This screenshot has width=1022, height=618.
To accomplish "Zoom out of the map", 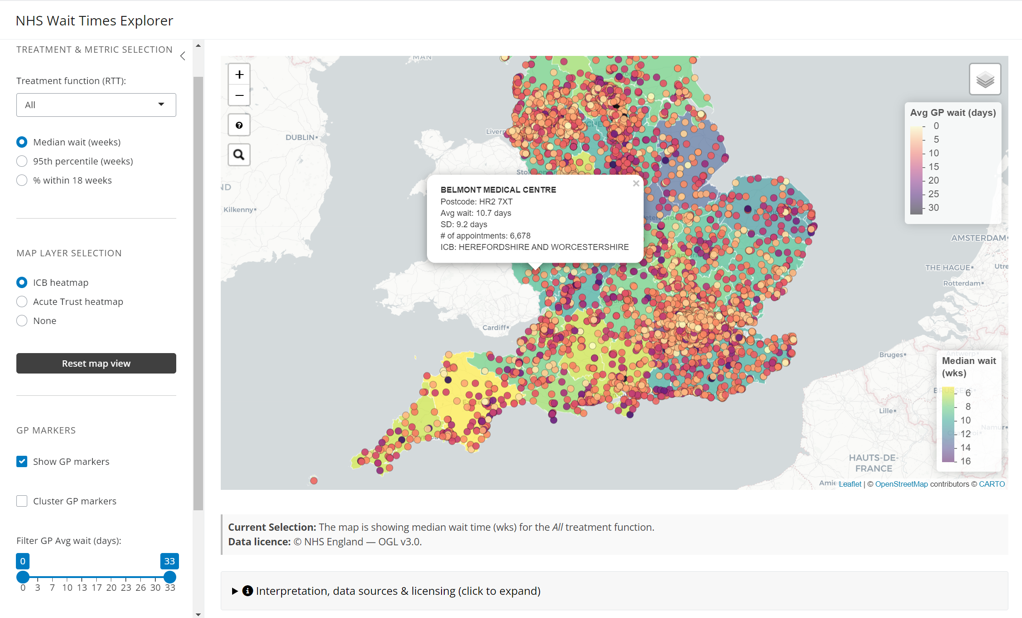I will click(239, 95).
